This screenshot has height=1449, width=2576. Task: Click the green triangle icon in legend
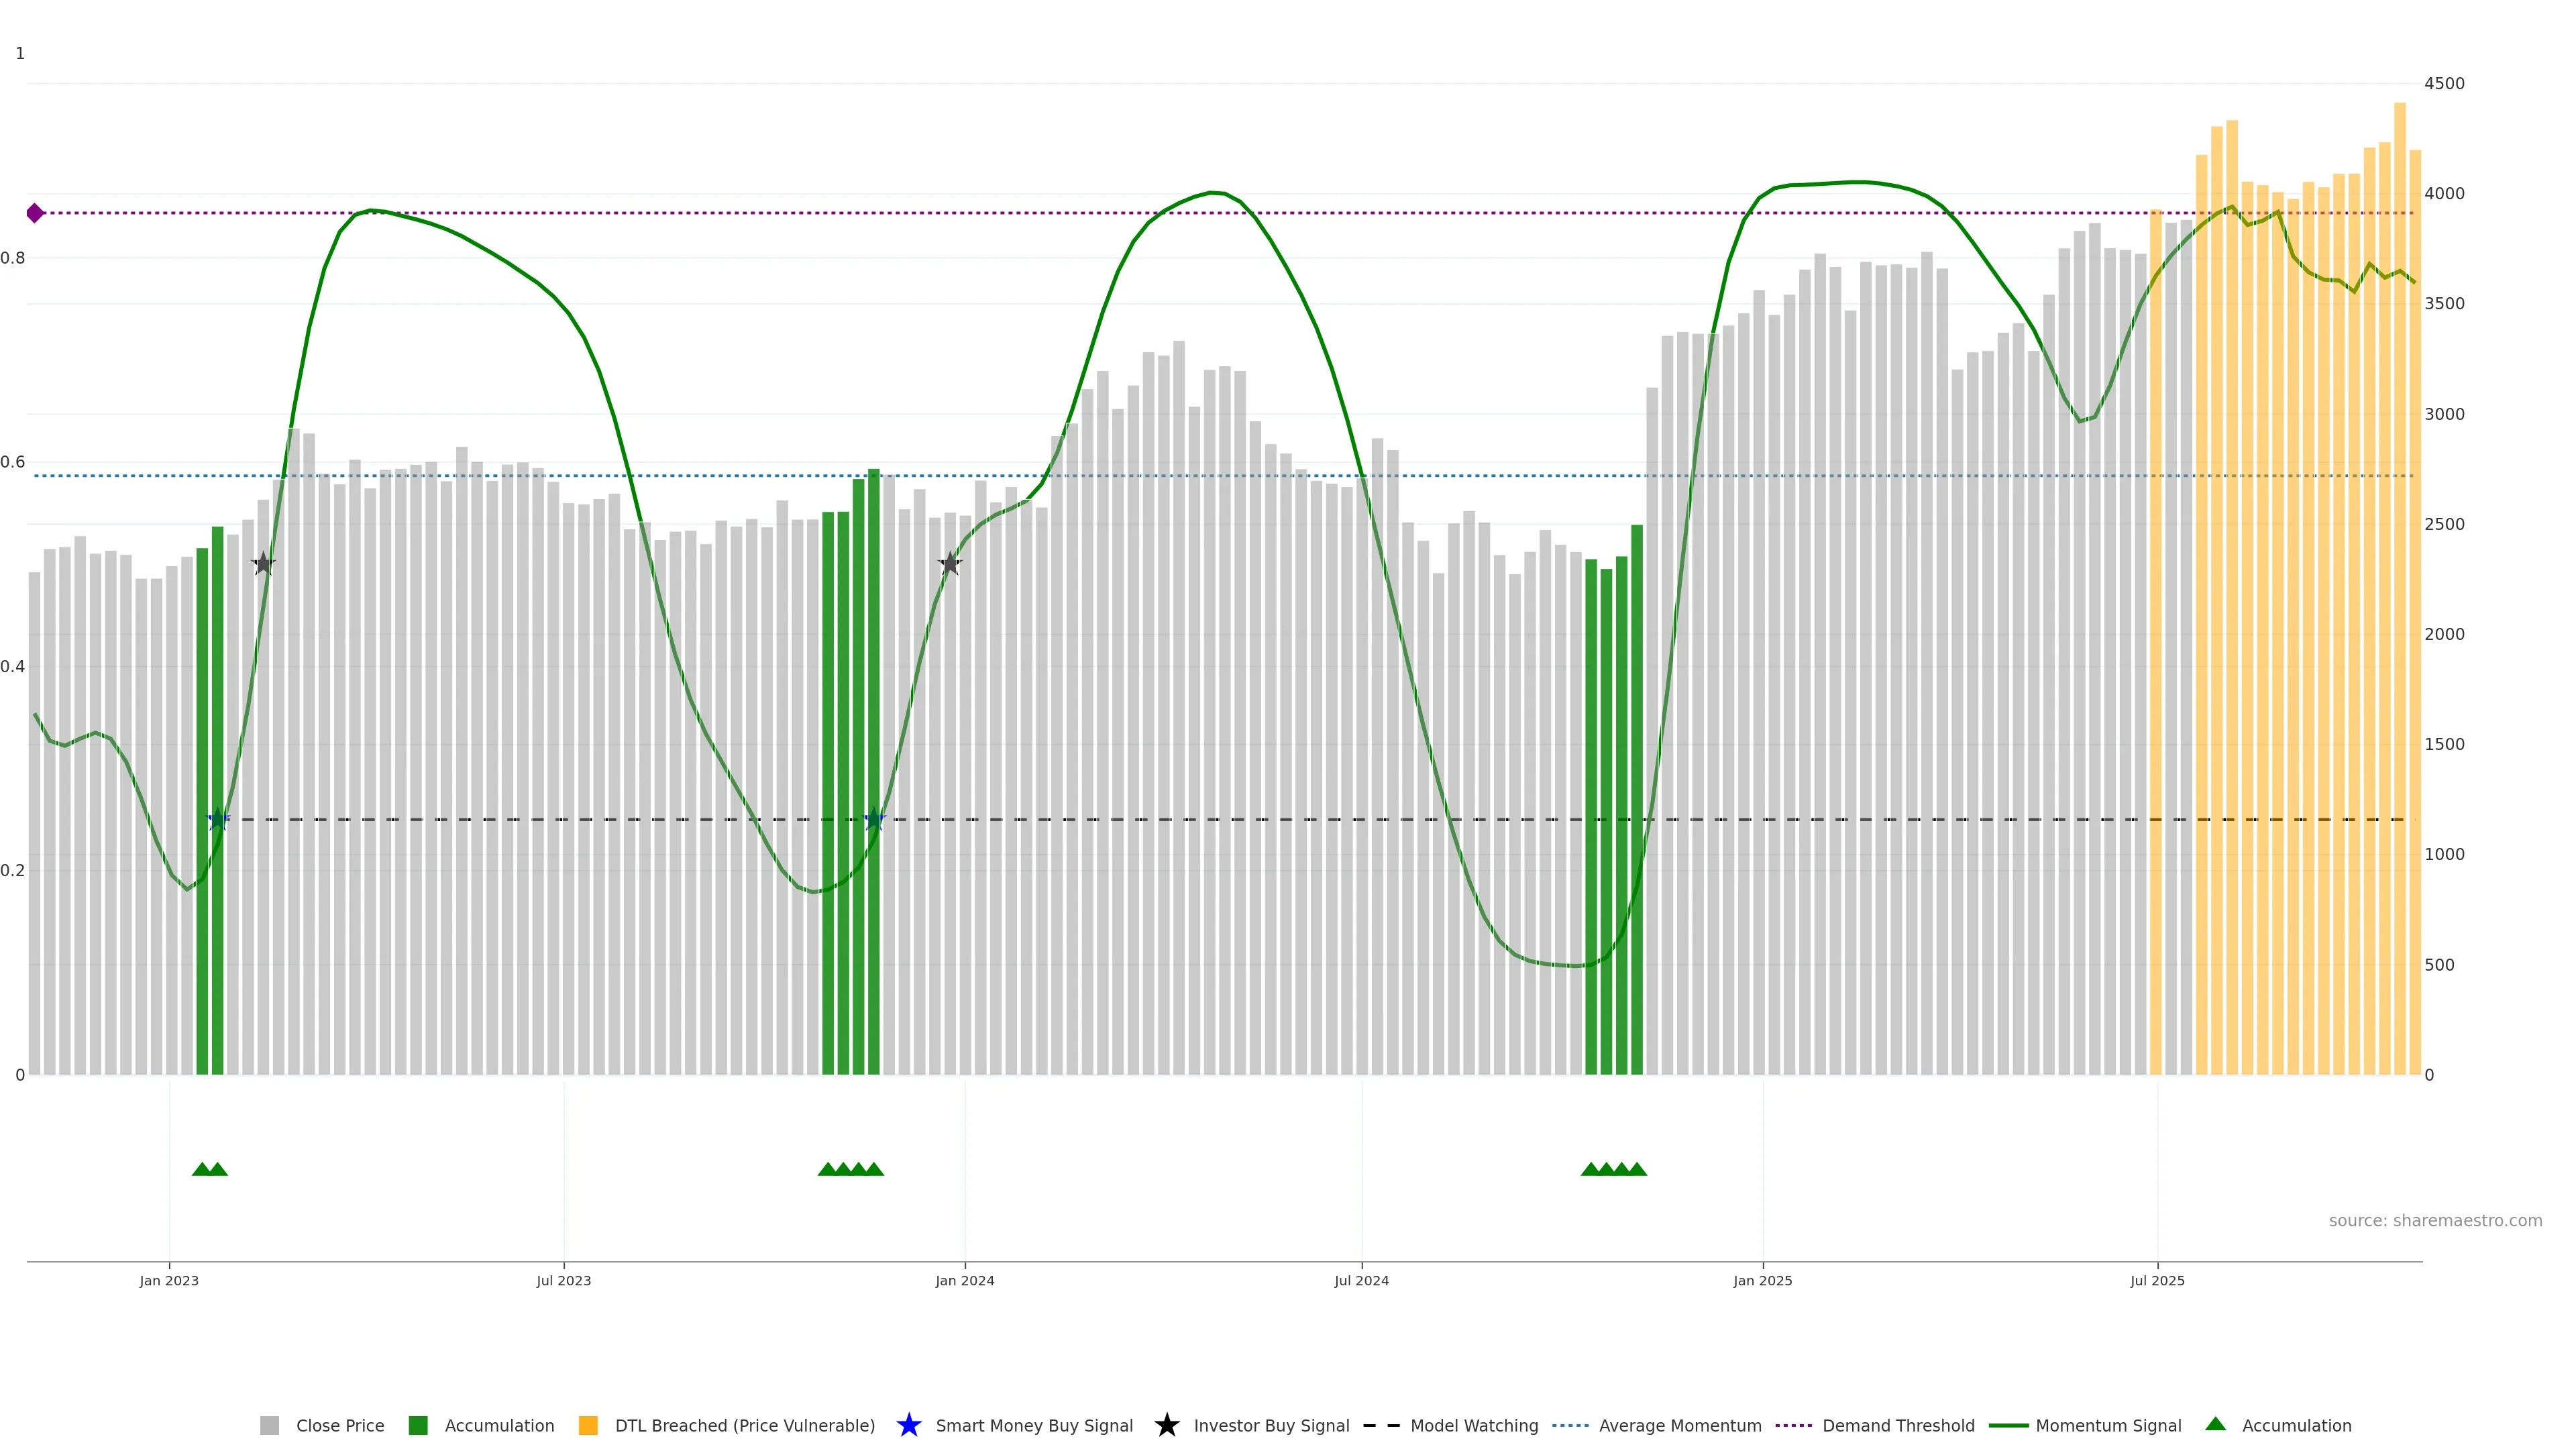[x=2215, y=1424]
